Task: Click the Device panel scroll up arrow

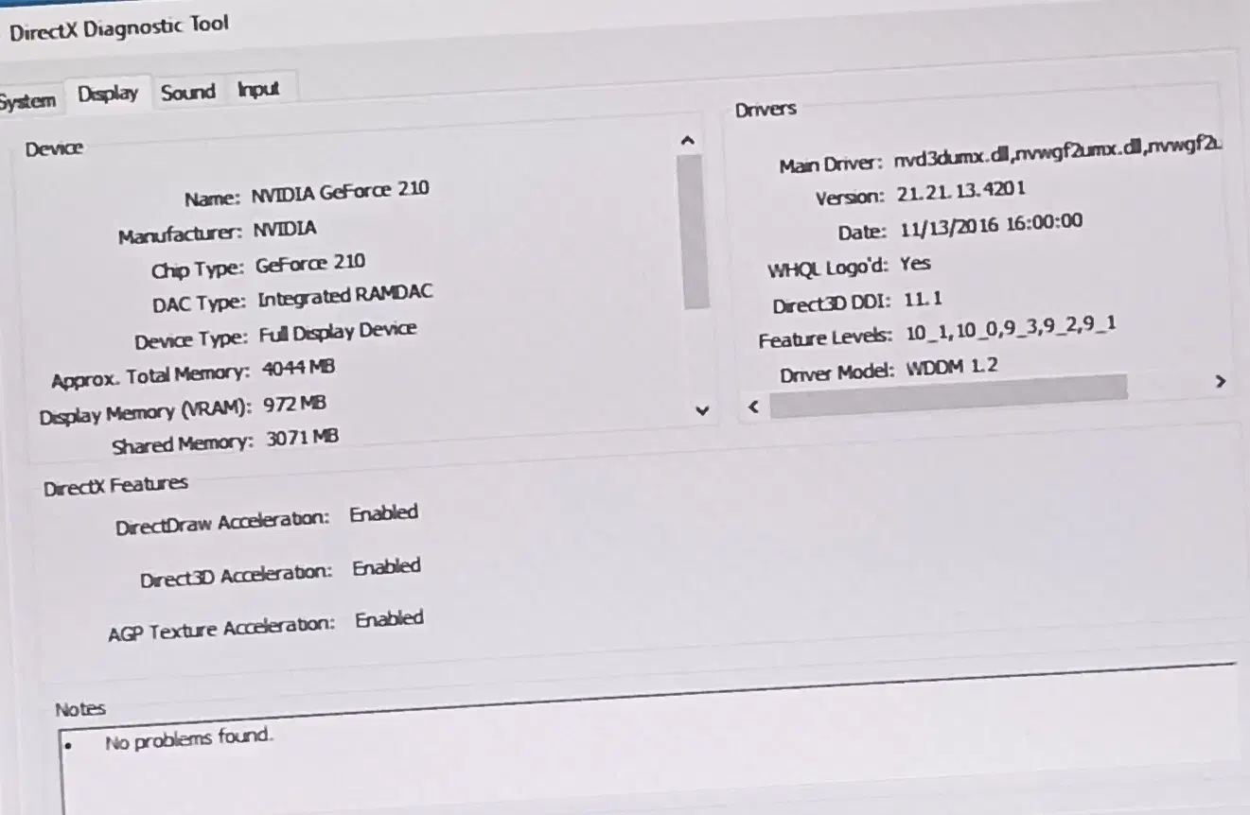Action: (688, 141)
